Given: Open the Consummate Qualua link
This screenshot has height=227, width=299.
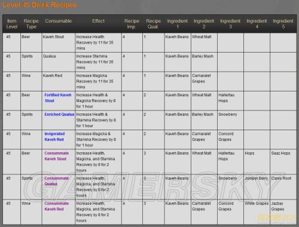Looking at the screenshot, I should [56, 181].
